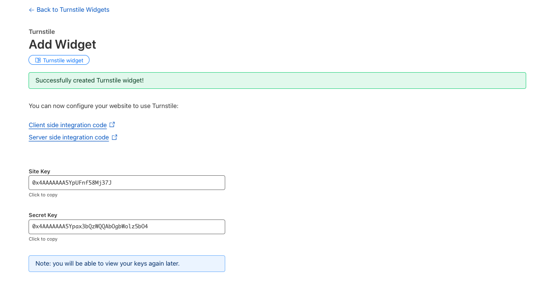
Task: Click the Add Widget heading
Action: (62, 45)
